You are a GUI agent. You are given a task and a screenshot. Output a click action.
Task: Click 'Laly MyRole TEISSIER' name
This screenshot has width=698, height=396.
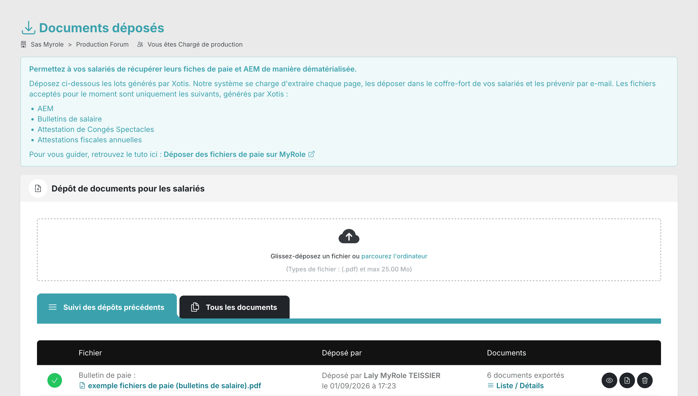pos(402,375)
